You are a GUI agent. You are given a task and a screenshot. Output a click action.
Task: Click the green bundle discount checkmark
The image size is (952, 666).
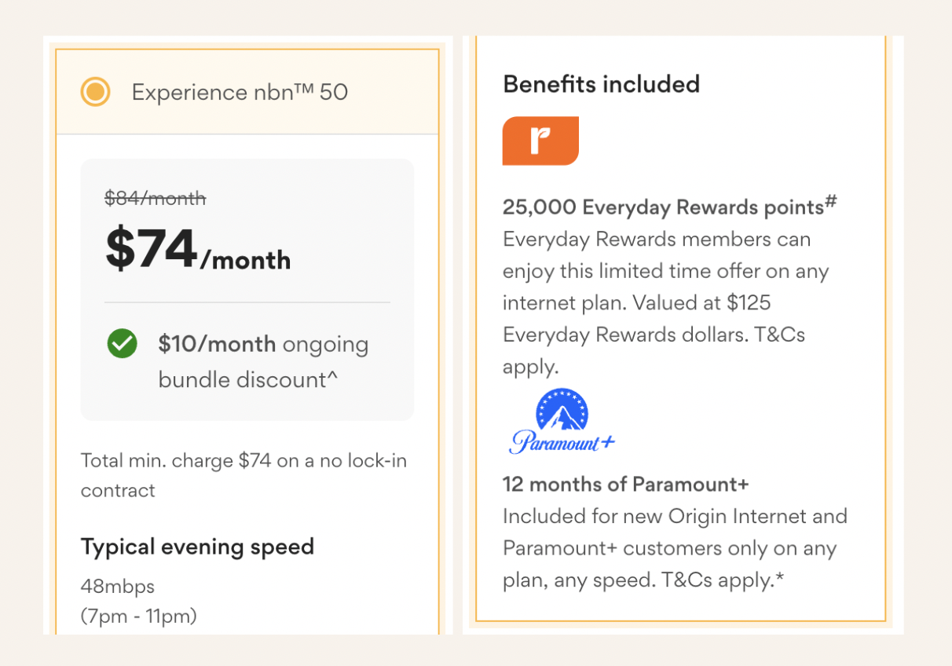(123, 343)
